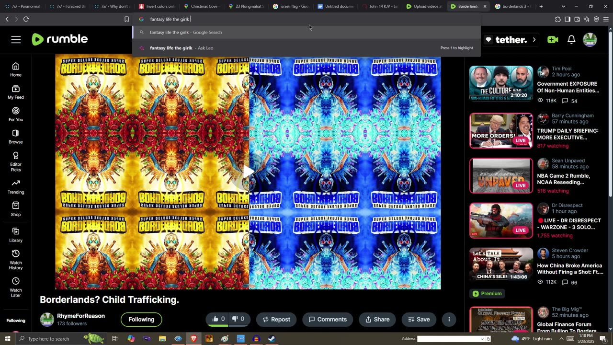Image resolution: width=613 pixels, height=345 pixels.
Task: Open Task View on taskbar
Action: [x=115, y=339]
